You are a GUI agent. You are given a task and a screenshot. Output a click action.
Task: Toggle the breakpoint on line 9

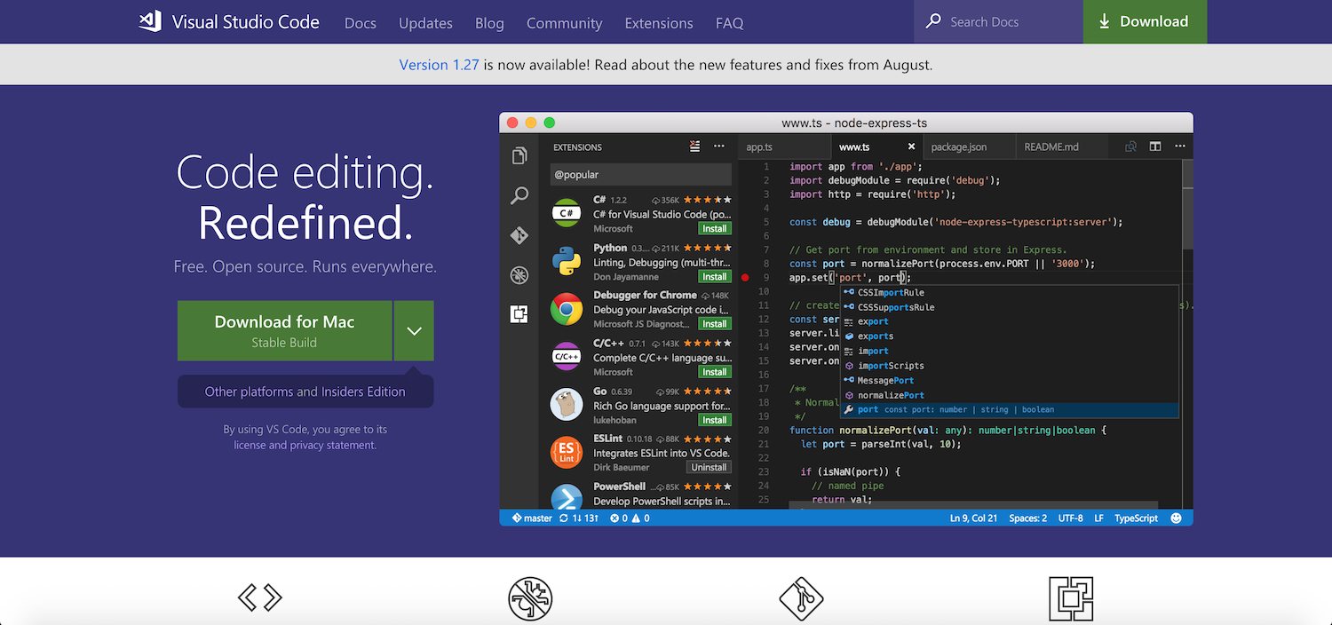[x=745, y=278]
